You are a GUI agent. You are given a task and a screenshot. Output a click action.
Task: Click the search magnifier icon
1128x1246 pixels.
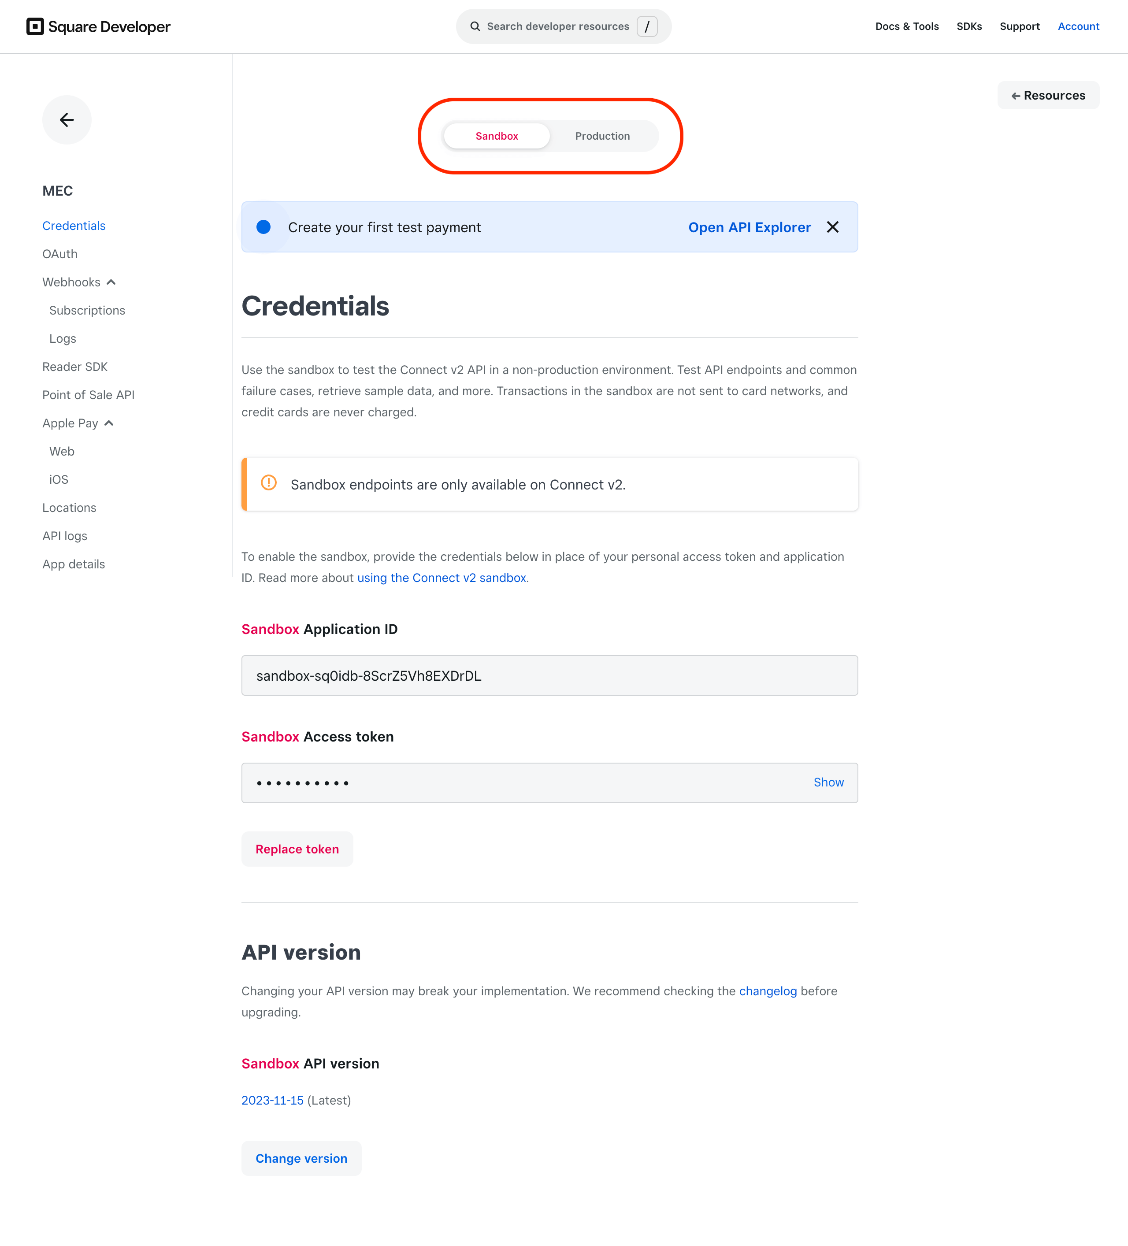[475, 26]
